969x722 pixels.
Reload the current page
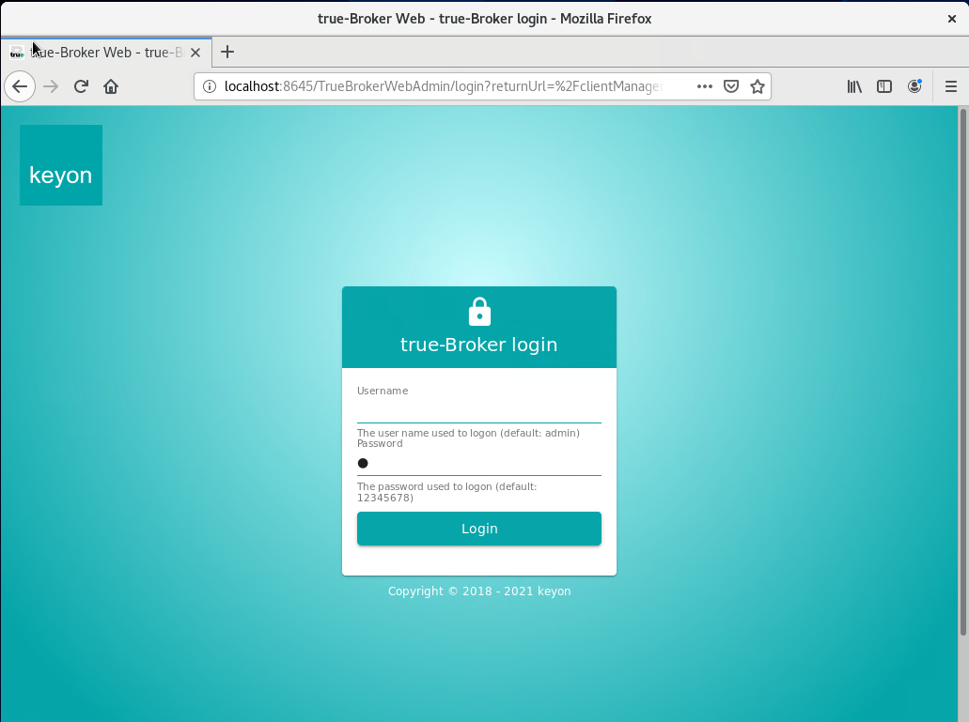point(81,86)
